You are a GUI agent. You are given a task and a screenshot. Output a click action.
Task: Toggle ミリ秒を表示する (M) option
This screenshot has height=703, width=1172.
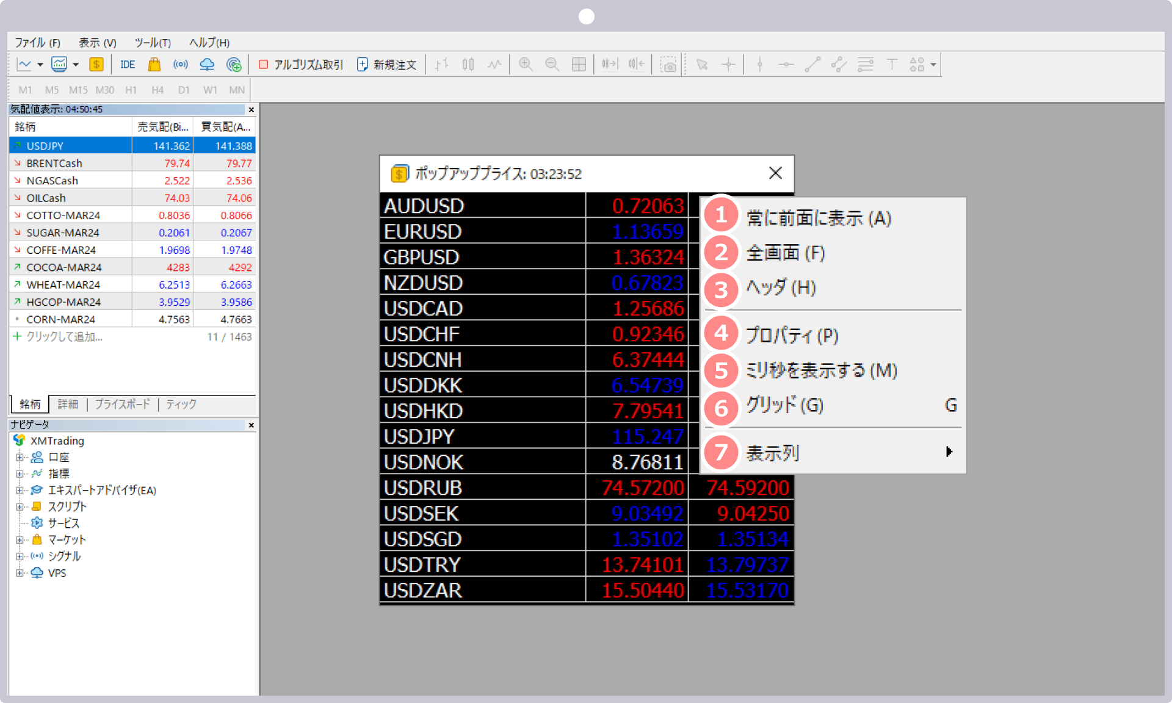(833, 370)
